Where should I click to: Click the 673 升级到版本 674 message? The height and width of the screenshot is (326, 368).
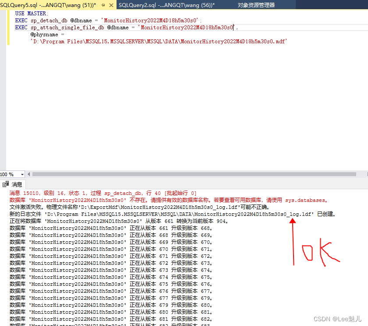[x=111, y=270]
